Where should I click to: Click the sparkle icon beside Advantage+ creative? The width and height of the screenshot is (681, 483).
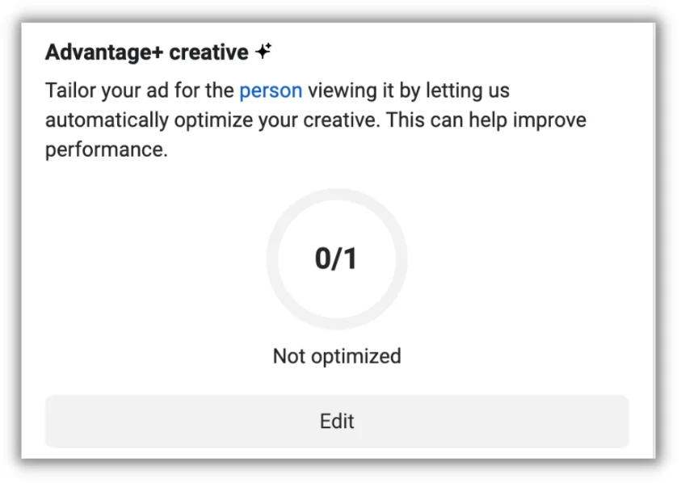pyautogui.click(x=263, y=51)
